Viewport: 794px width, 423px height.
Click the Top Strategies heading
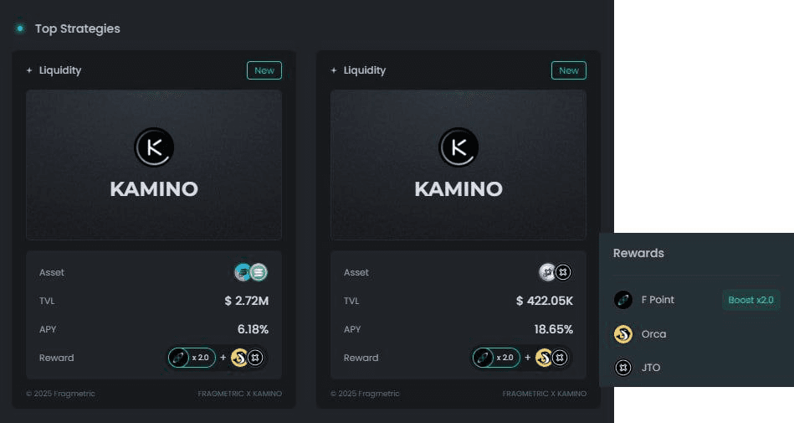coord(78,28)
